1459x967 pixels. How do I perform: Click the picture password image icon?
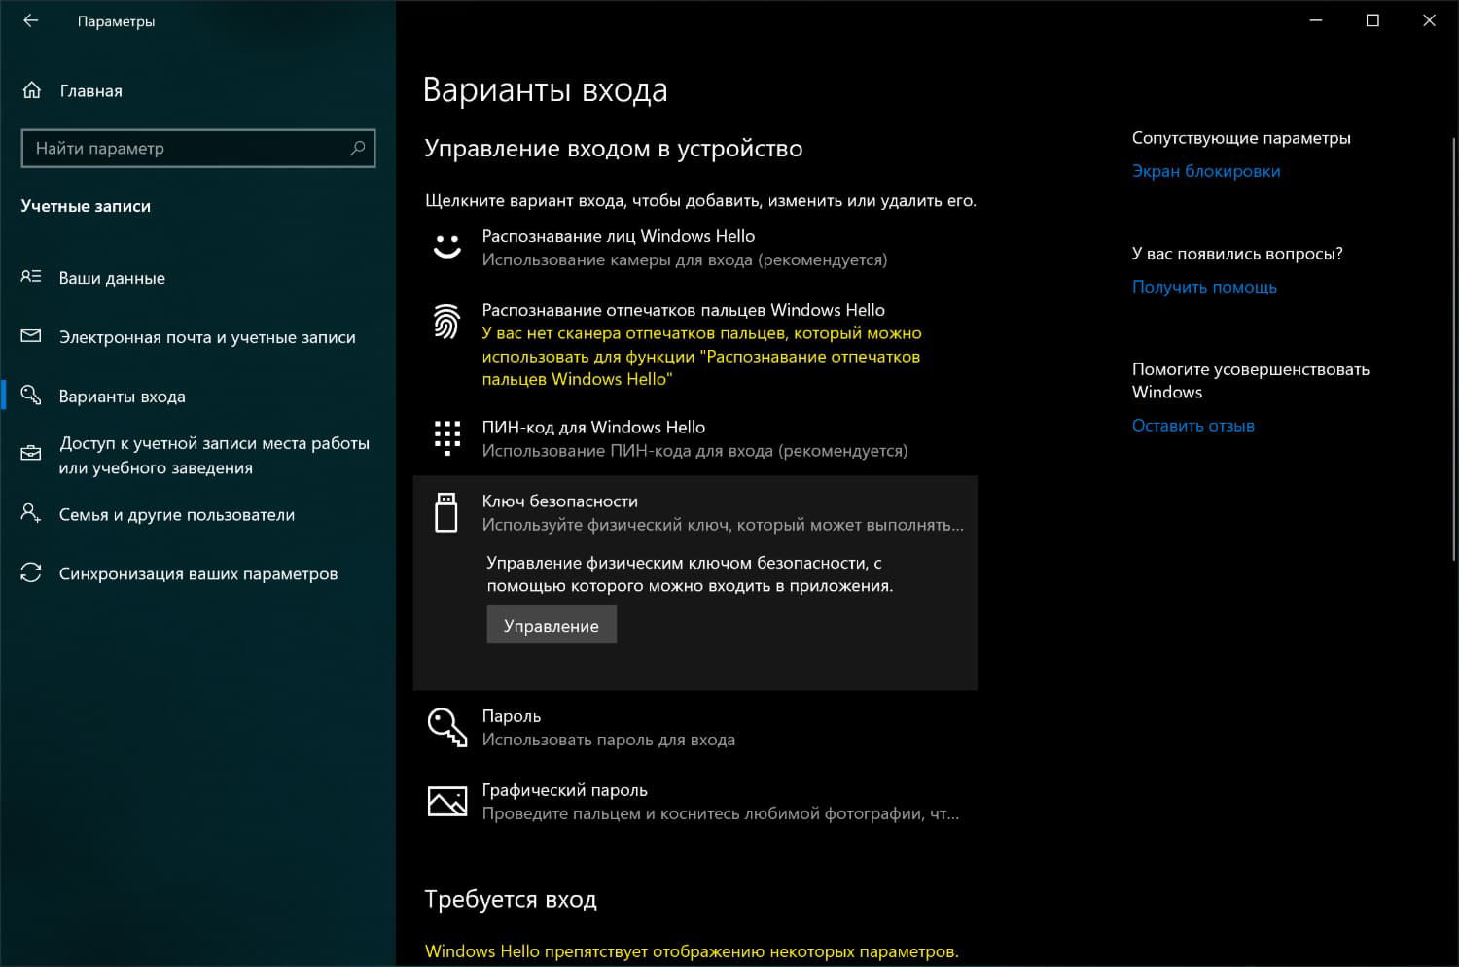(447, 801)
